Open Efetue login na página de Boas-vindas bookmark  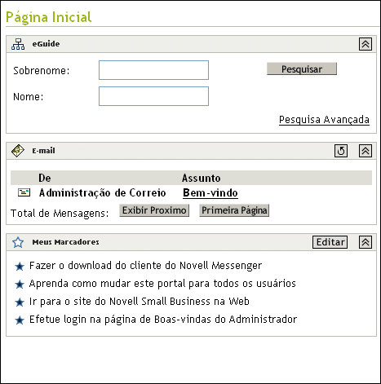[163, 320]
